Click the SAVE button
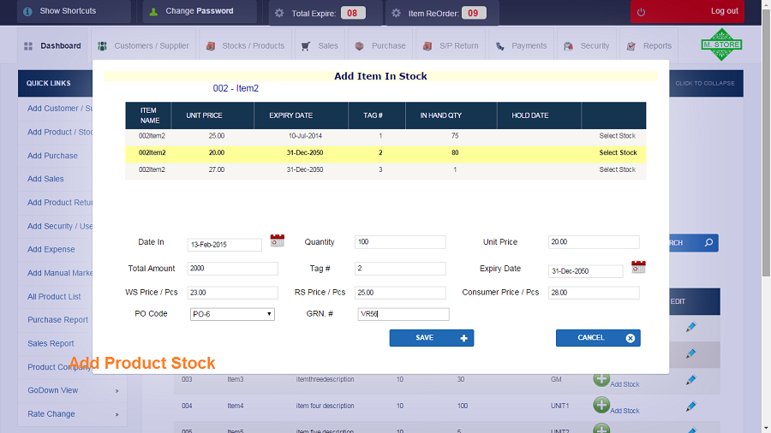Image resolution: width=771 pixels, height=433 pixels. click(431, 338)
